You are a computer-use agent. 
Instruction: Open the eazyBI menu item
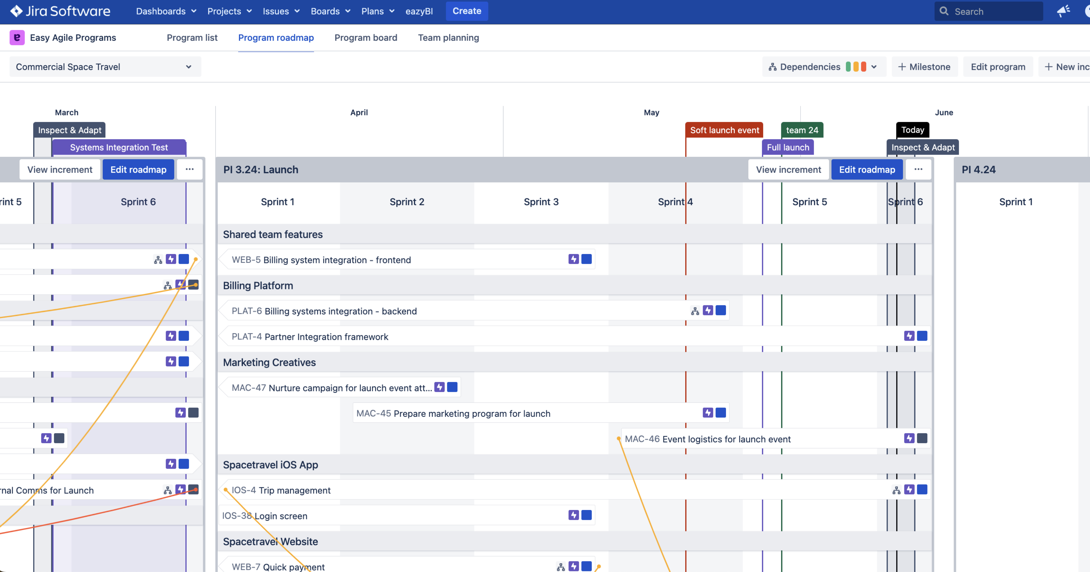click(x=419, y=11)
